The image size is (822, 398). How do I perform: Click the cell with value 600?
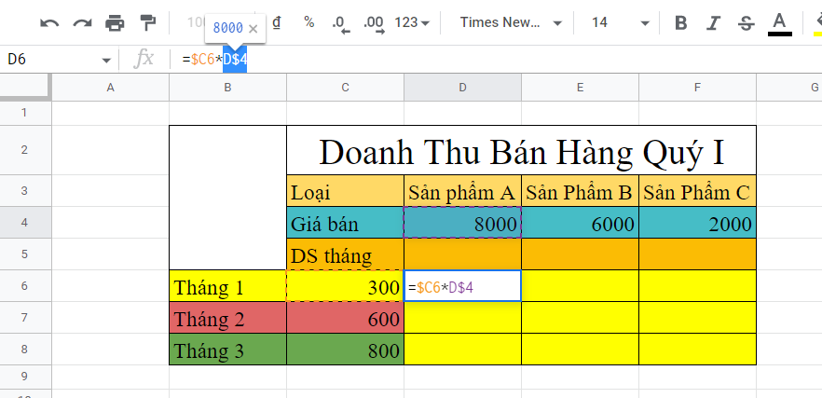coord(345,318)
